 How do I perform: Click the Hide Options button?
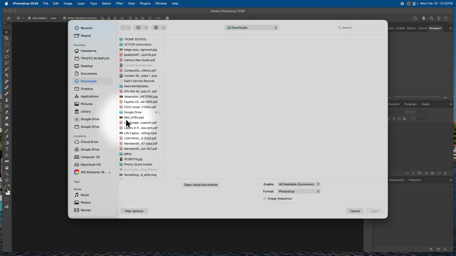pyautogui.click(x=134, y=211)
